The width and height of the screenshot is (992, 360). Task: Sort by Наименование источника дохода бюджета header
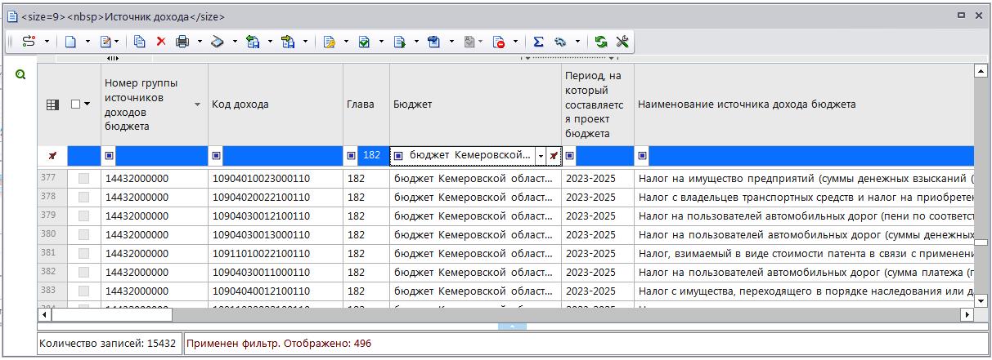coord(805,104)
